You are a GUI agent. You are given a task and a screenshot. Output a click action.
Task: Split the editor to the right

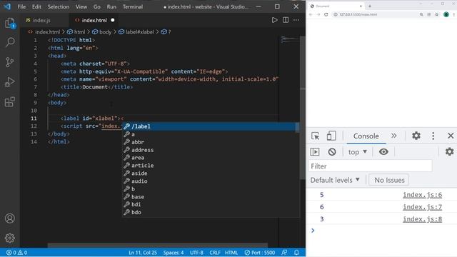point(286,20)
